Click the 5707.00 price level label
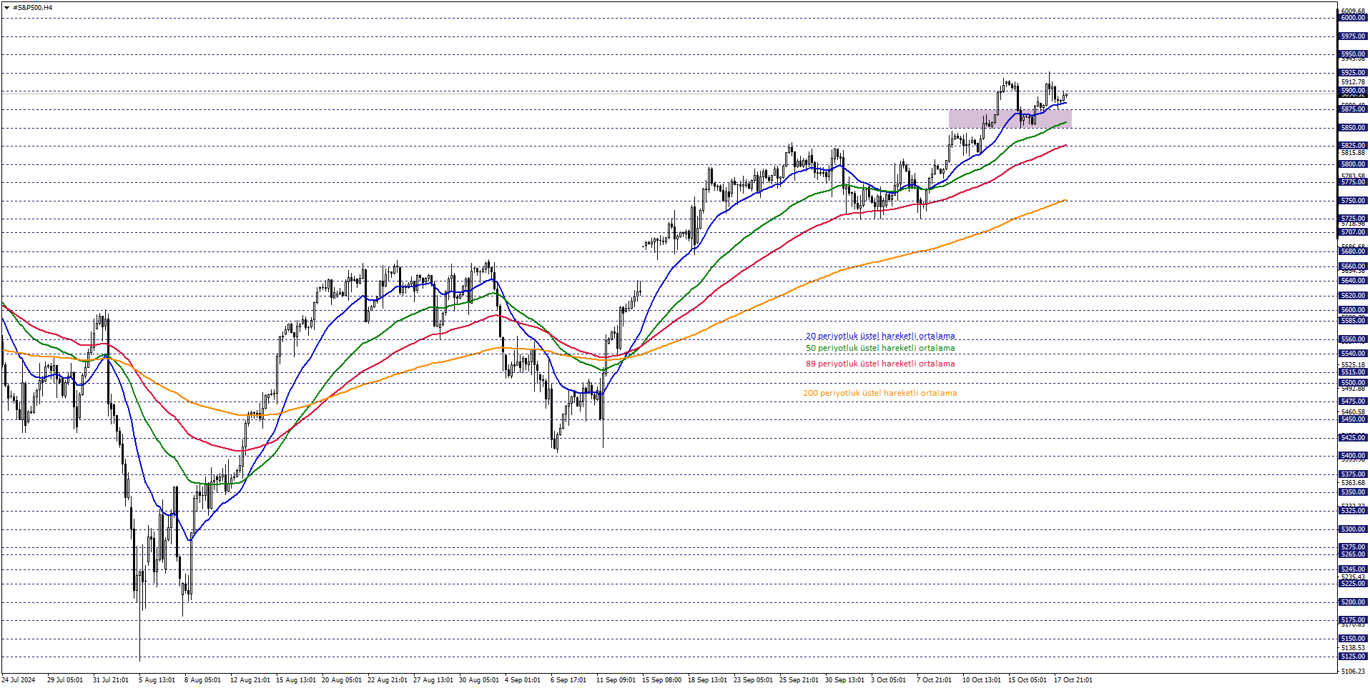 pos(1353,232)
